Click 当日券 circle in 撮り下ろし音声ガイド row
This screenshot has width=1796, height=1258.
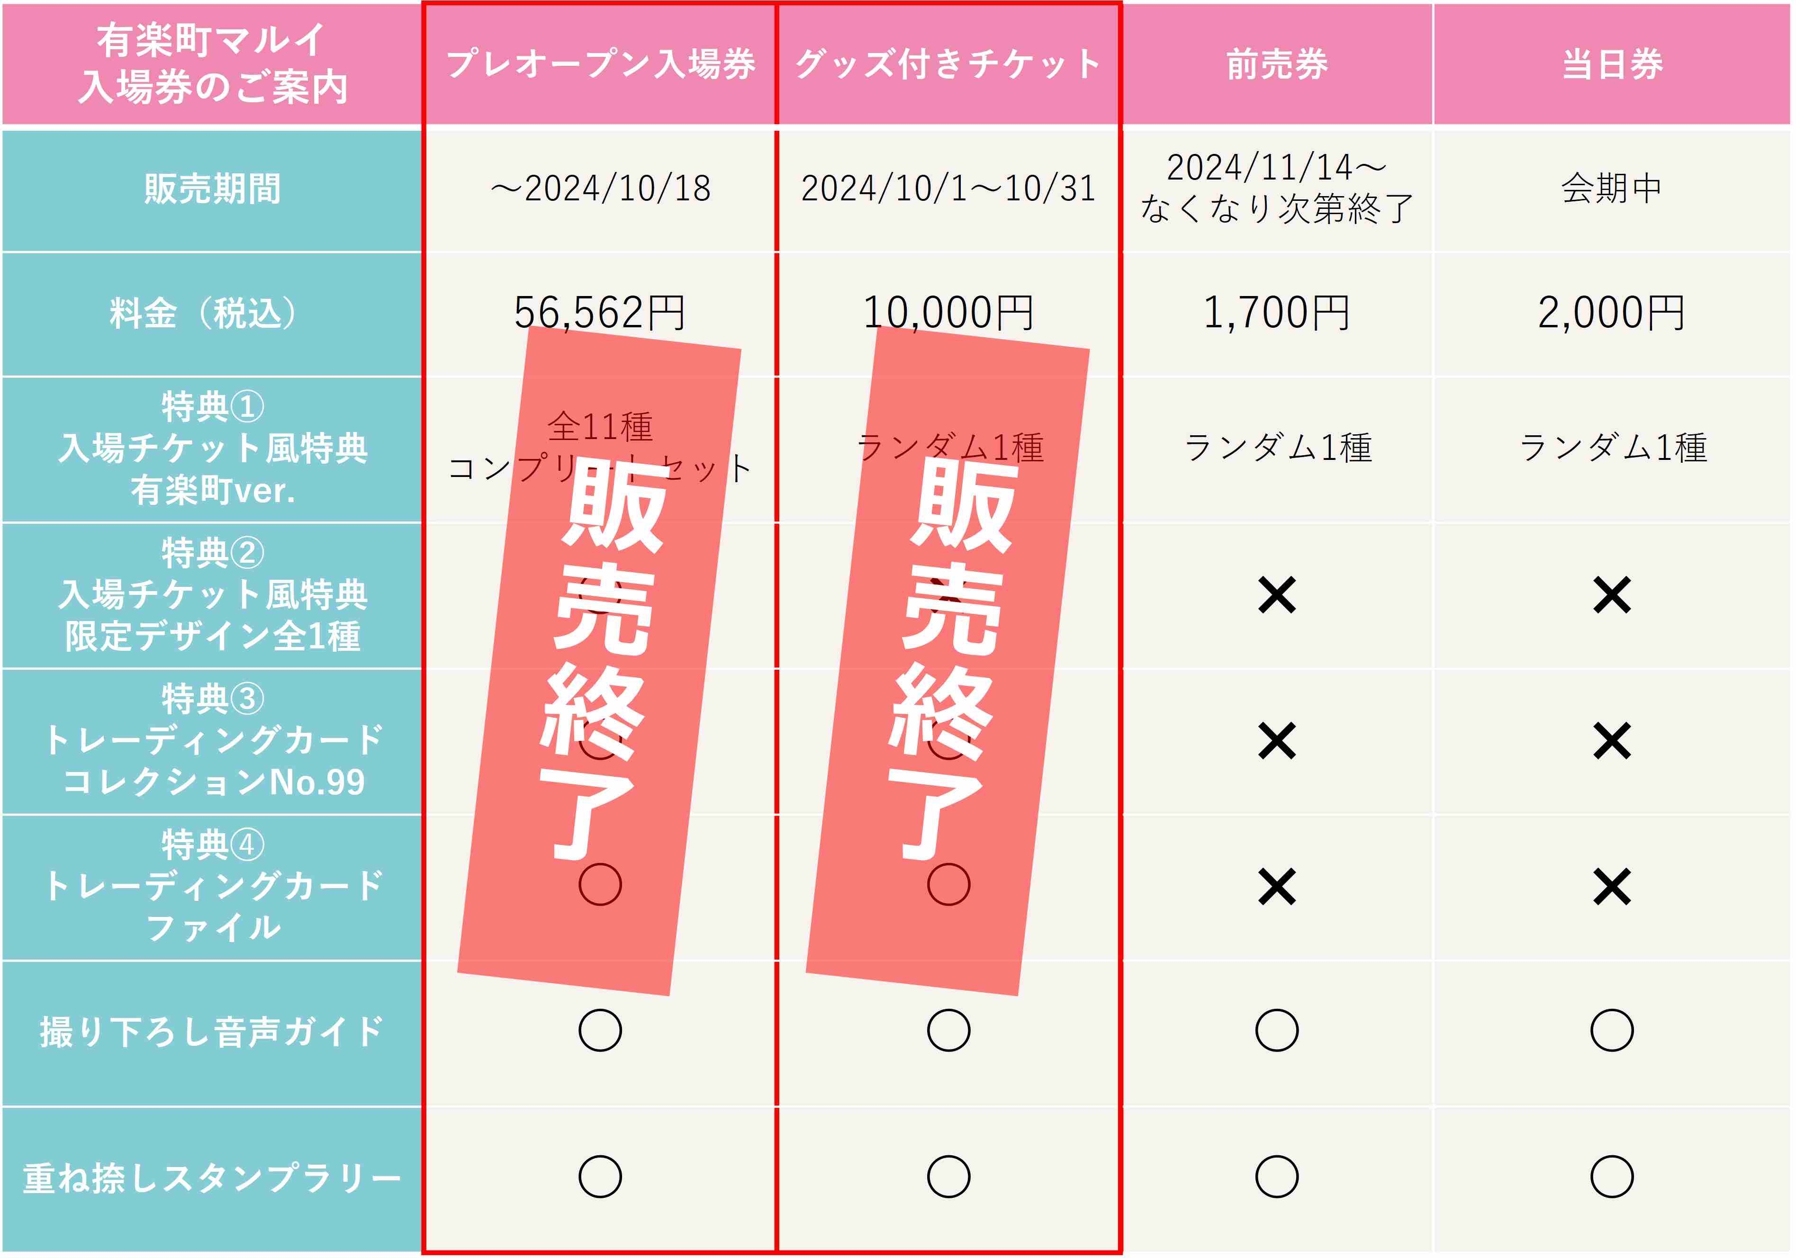pyautogui.click(x=1612, y=1031)
